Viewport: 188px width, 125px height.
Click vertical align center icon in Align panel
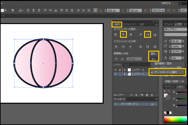tap(147, 34)
